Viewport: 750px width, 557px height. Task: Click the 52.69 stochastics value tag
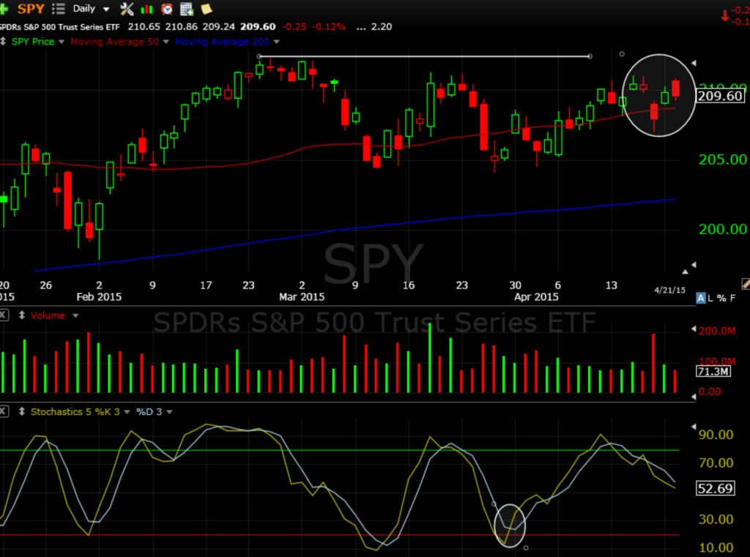pyautogui.click(x=715, y=488)
